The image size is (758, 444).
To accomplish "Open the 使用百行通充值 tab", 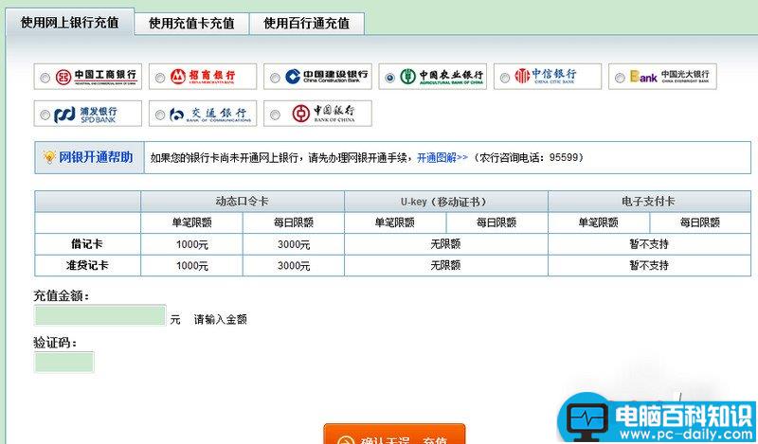I will coord(306,23).
